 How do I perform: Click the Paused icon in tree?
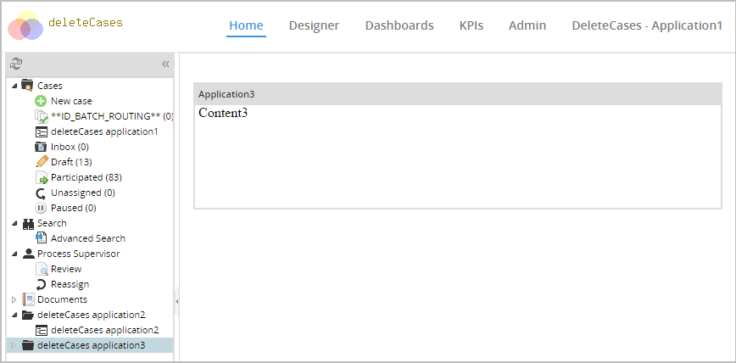click(41, 208)
